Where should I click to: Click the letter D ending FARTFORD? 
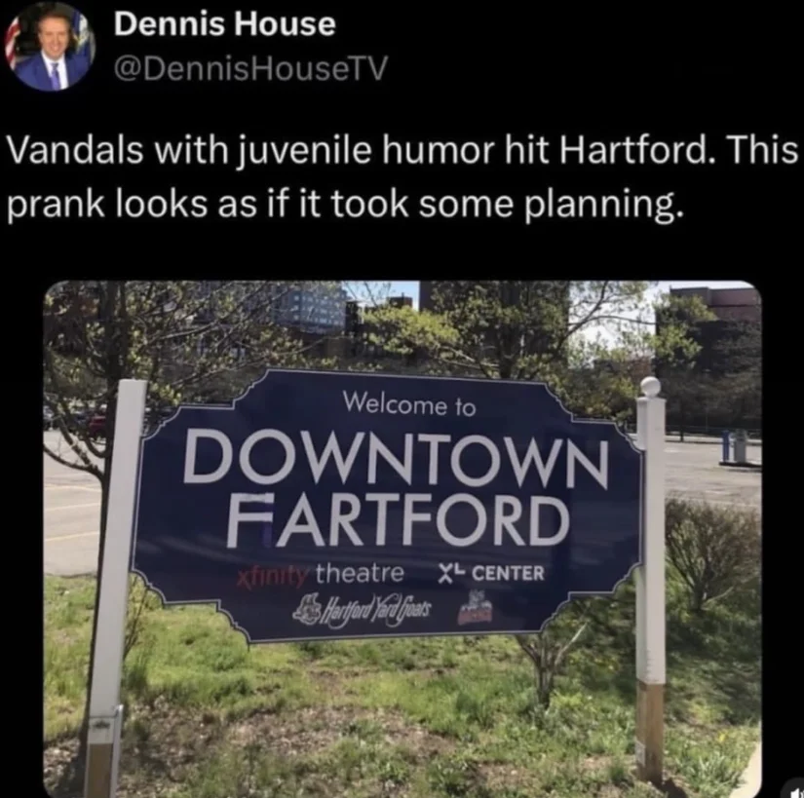click(547, 520)
